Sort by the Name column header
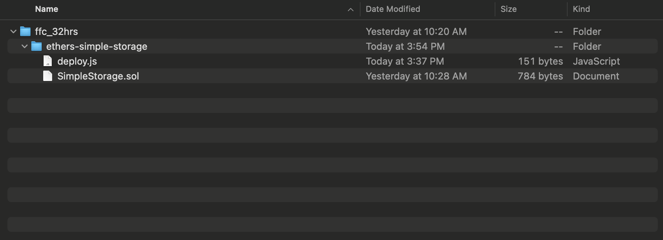Screen dimensions: 663x240 tap(47, 9)
